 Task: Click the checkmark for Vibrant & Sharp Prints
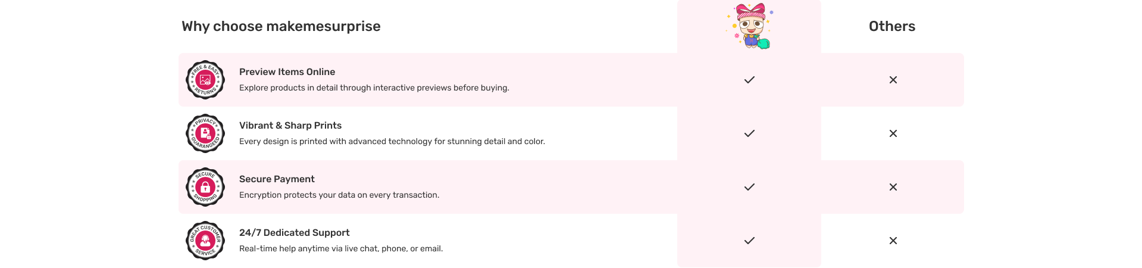749,133
